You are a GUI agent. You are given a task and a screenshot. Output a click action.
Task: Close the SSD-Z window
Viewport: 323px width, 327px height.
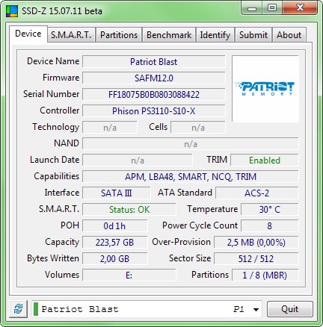click(x=300, y=8)
